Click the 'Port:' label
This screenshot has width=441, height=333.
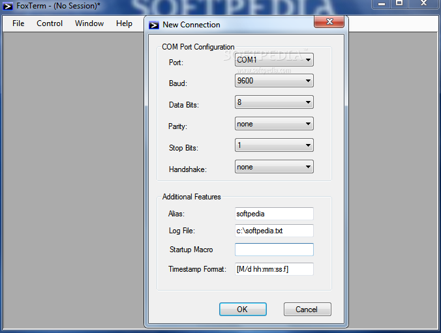pos(175,63)
